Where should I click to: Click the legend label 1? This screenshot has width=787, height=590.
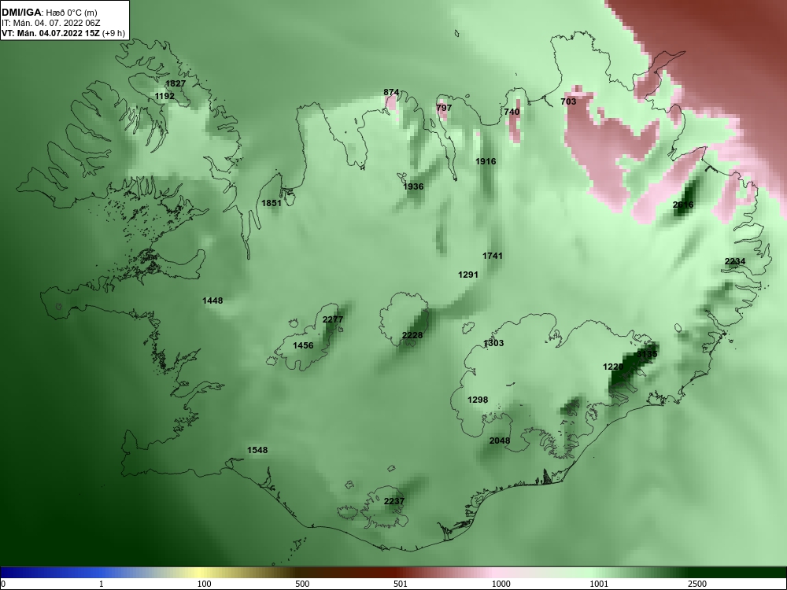(101, 584)
